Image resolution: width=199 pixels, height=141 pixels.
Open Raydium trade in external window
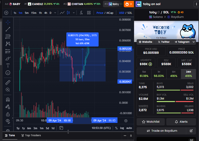pos(191,131)
